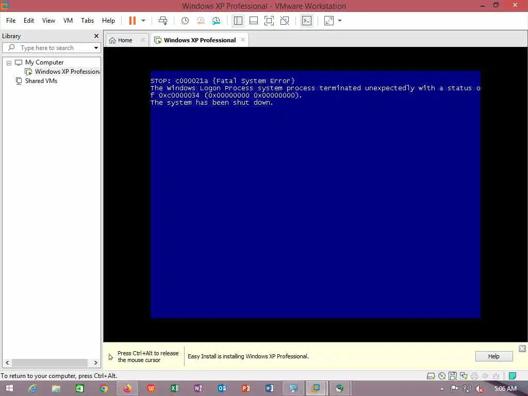Click the library left scroll arrow
528x396 pixels.
[7, 362]
